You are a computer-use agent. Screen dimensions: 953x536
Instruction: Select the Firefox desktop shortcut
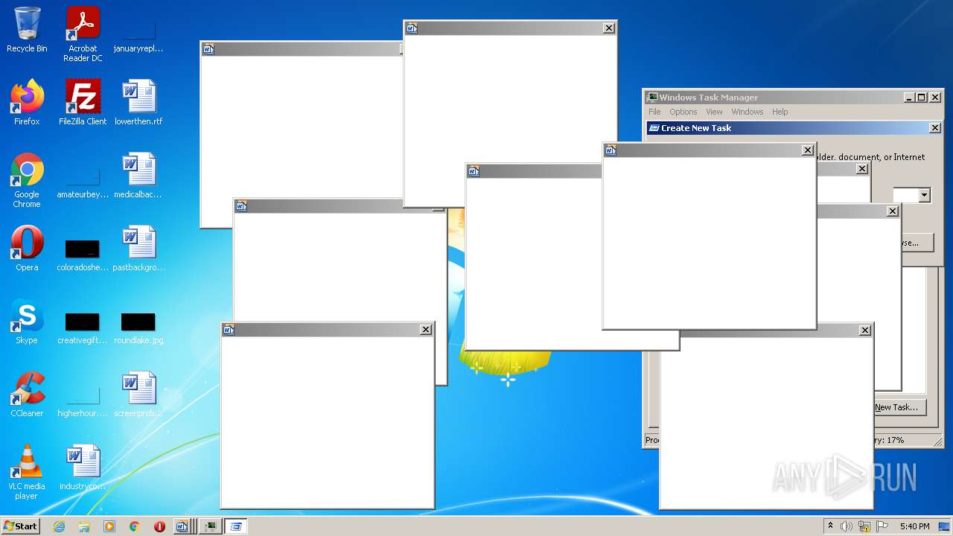(x=27, y=103)
